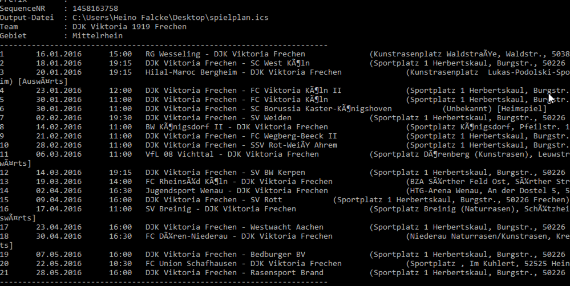The image size is (570, 286).
Task: Click the FC Viktoria Köln II match
Action: 243,91
